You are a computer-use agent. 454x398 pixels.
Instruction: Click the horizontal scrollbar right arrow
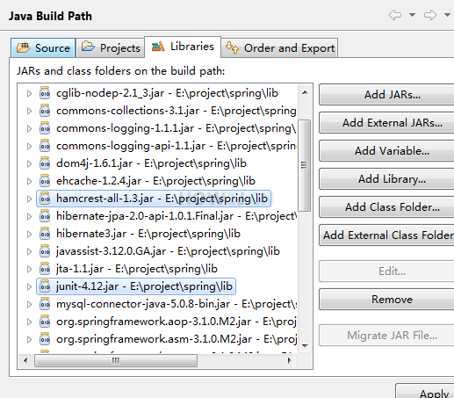pos(290,360)
